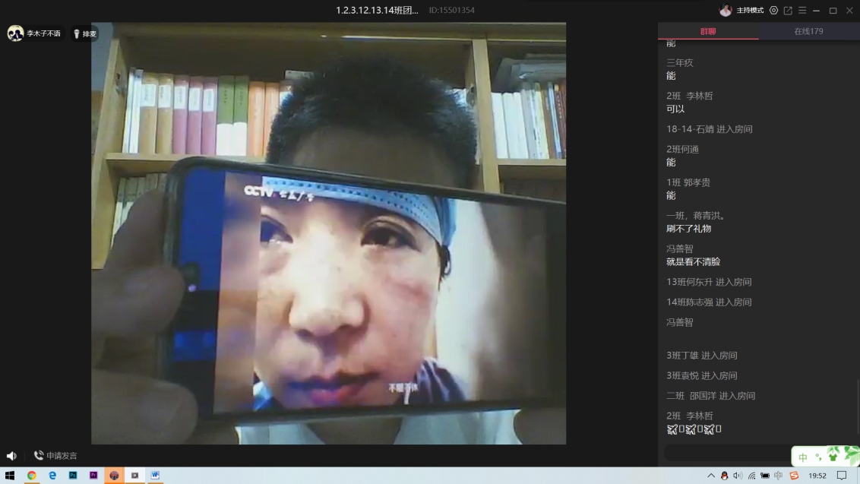Open the settings hexagon icon in title bar
The height and width of the screenshot is (484, 860).
(773, 11)
